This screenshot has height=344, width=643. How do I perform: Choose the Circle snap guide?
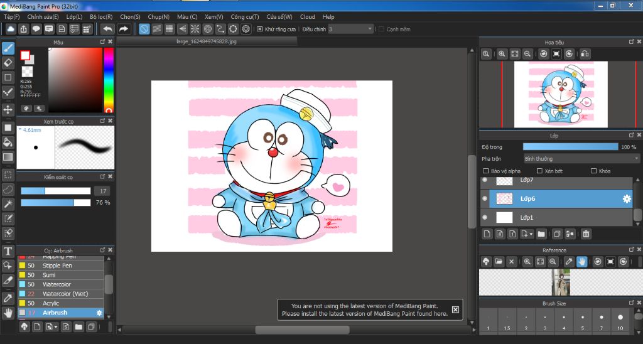[207, 29]
